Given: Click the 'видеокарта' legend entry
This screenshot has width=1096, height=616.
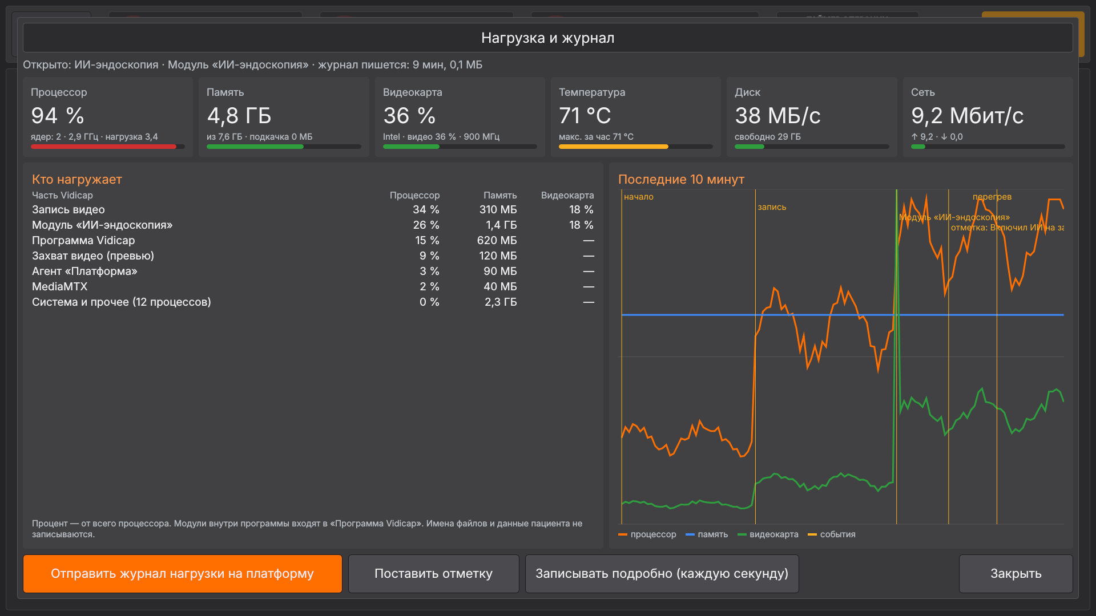Looking at the screenshot, I should (x=768, y=534).
